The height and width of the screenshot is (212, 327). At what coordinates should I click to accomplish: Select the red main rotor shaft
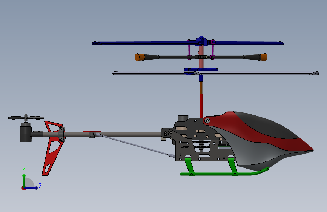point(201,105)
